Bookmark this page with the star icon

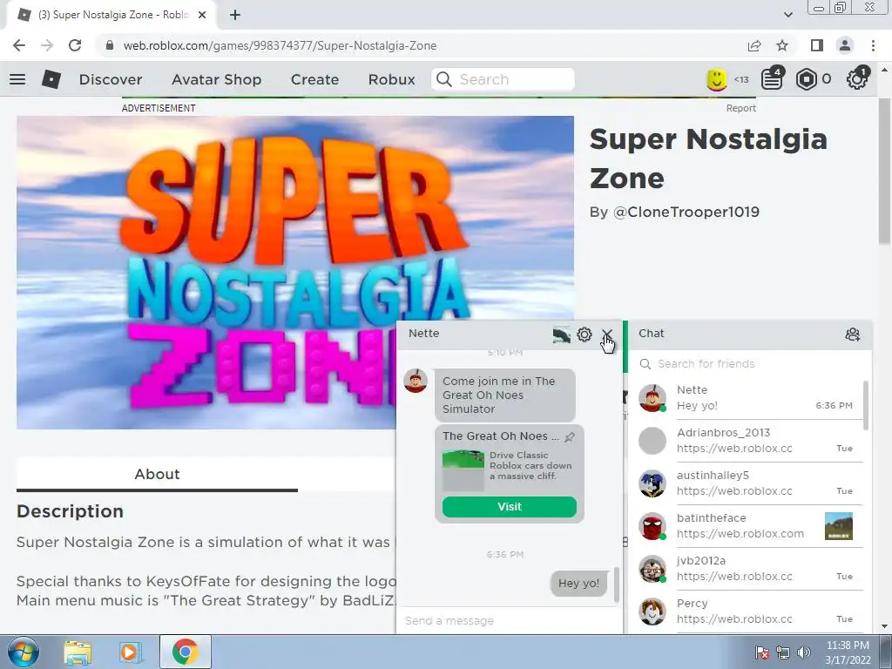782,45
